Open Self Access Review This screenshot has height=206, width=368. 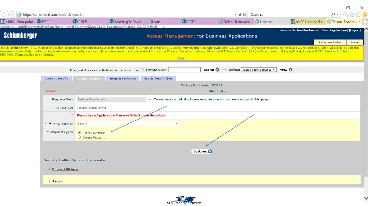click(330, 42)
